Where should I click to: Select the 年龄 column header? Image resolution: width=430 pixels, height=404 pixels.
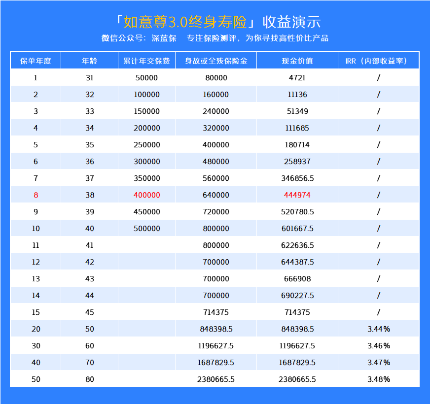click(x=89, y=61)
